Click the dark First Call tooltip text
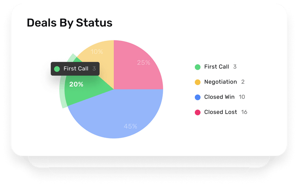Image resolution: width=298 pixels, height=186 pixels. pos(76,69)
